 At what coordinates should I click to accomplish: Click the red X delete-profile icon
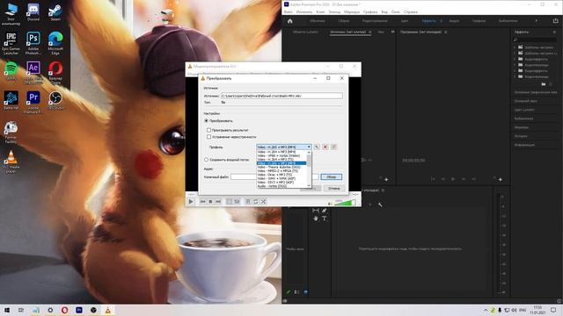click(325, 147)
